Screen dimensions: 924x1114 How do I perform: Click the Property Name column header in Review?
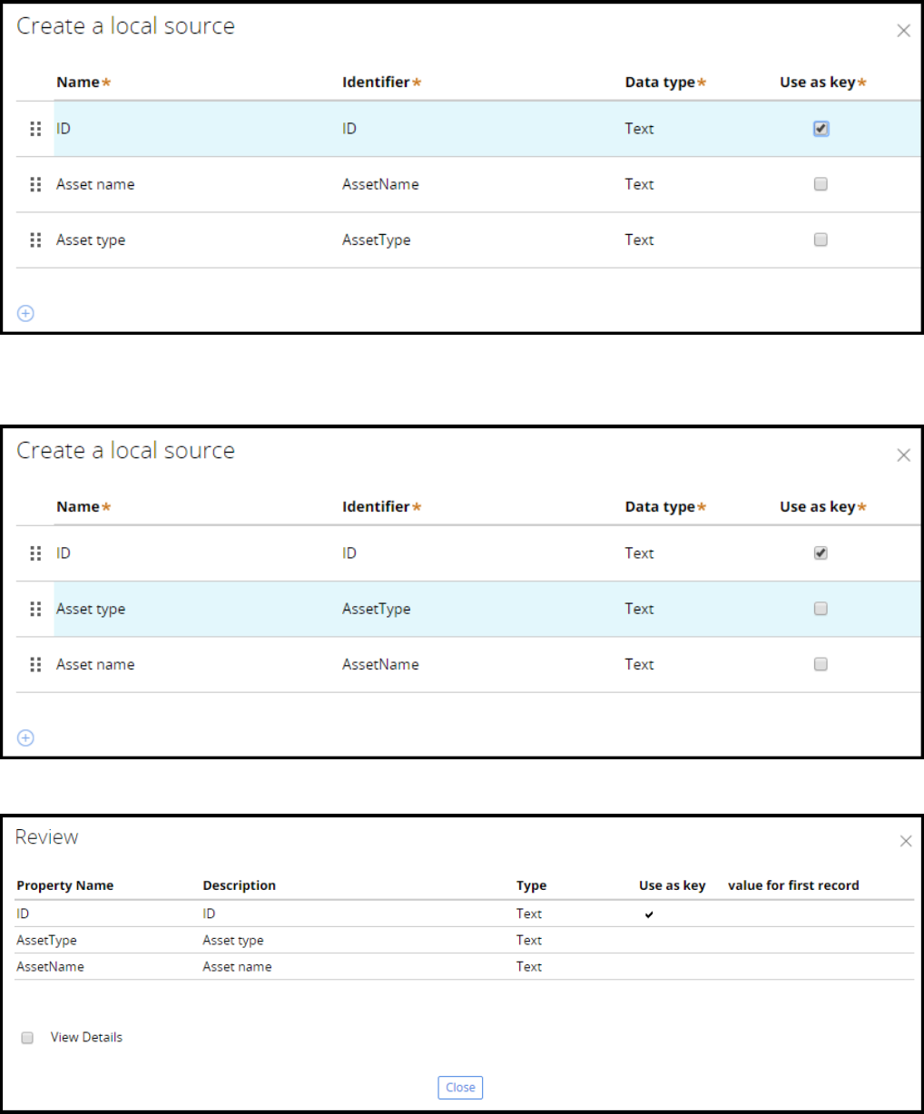point(65,885)
